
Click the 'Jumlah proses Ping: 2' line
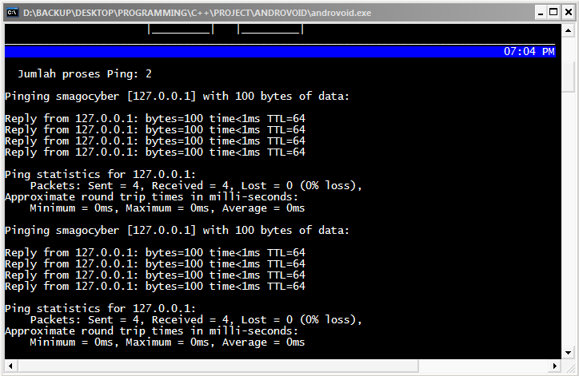point(85,73)
